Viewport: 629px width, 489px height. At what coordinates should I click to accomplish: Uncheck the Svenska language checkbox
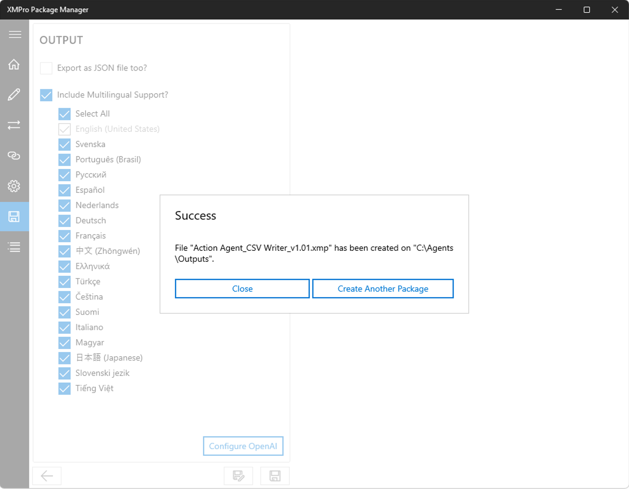[x=65, y=144]
